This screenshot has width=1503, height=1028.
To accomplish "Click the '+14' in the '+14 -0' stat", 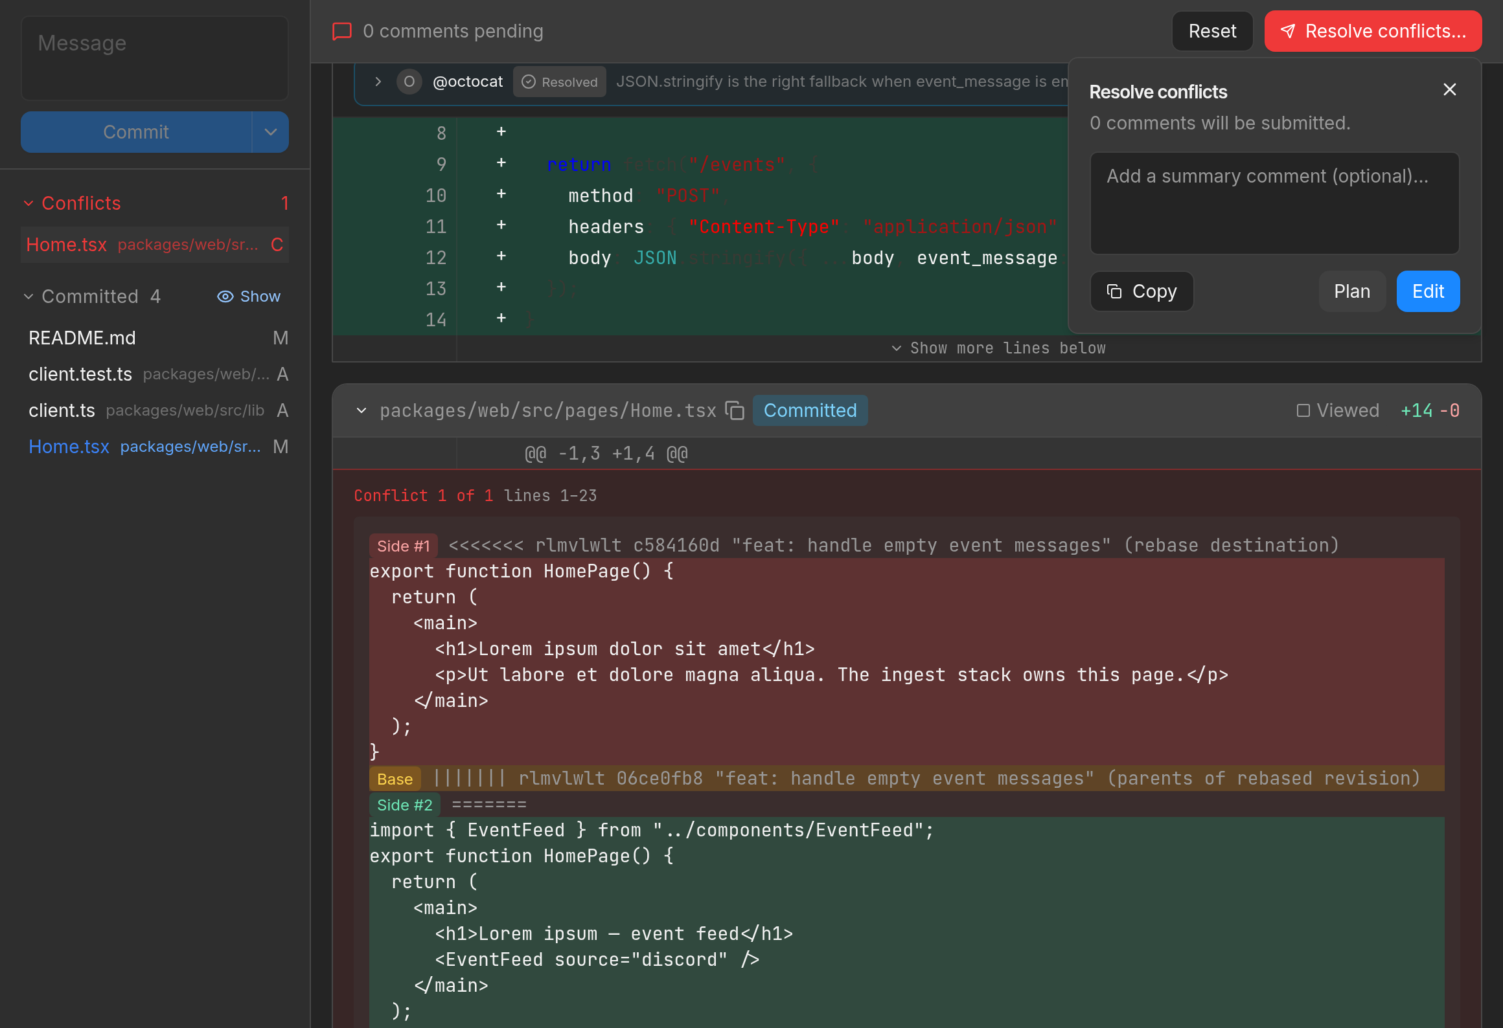I will (x=1417, y=410).
